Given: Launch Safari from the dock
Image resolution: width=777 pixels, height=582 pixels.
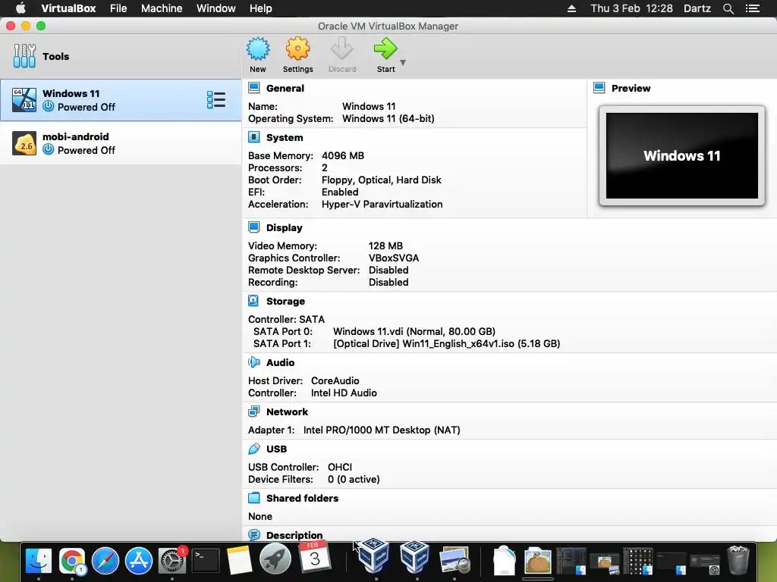Looking at the screenshot, I should pos(105,560).
